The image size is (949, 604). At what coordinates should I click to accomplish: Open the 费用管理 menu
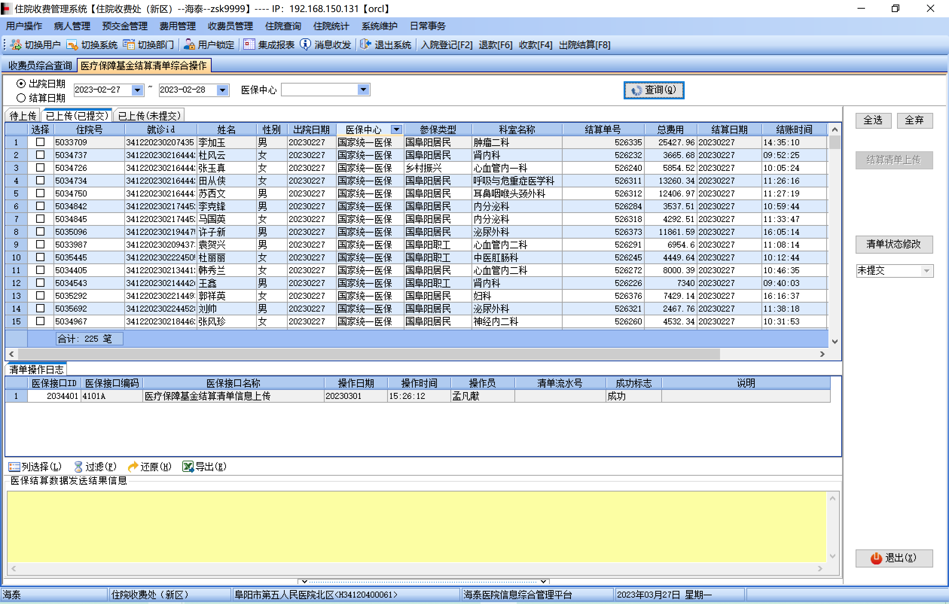click(x=177, y=26)
